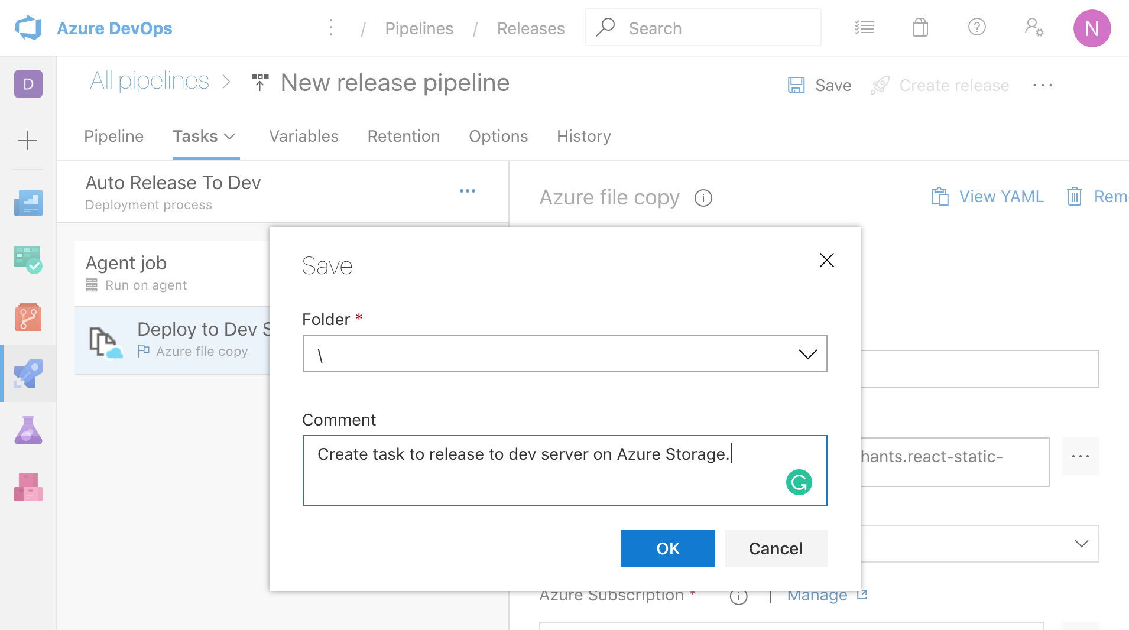Click into the Comment text box
Image resolution: width=1129 pixels, height=630 pixels.
(565, 470)
